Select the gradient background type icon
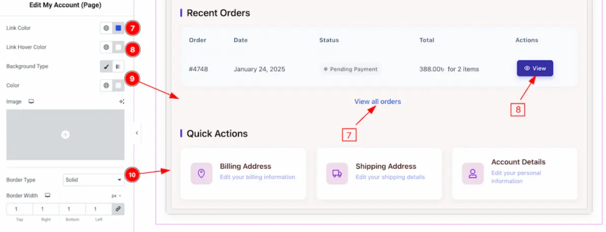Screen dimensions: 606x232 click(x=118, y=66)
